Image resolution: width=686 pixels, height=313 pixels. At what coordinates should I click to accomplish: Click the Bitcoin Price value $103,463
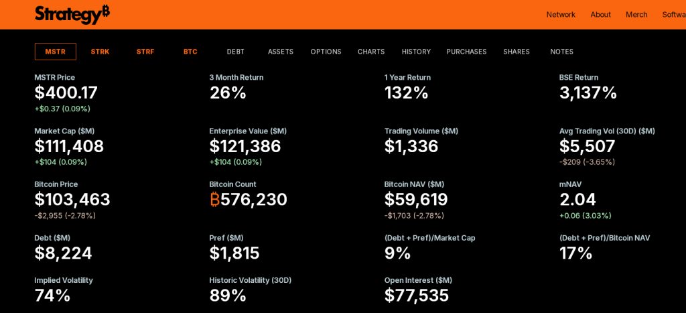click(72, 200)
